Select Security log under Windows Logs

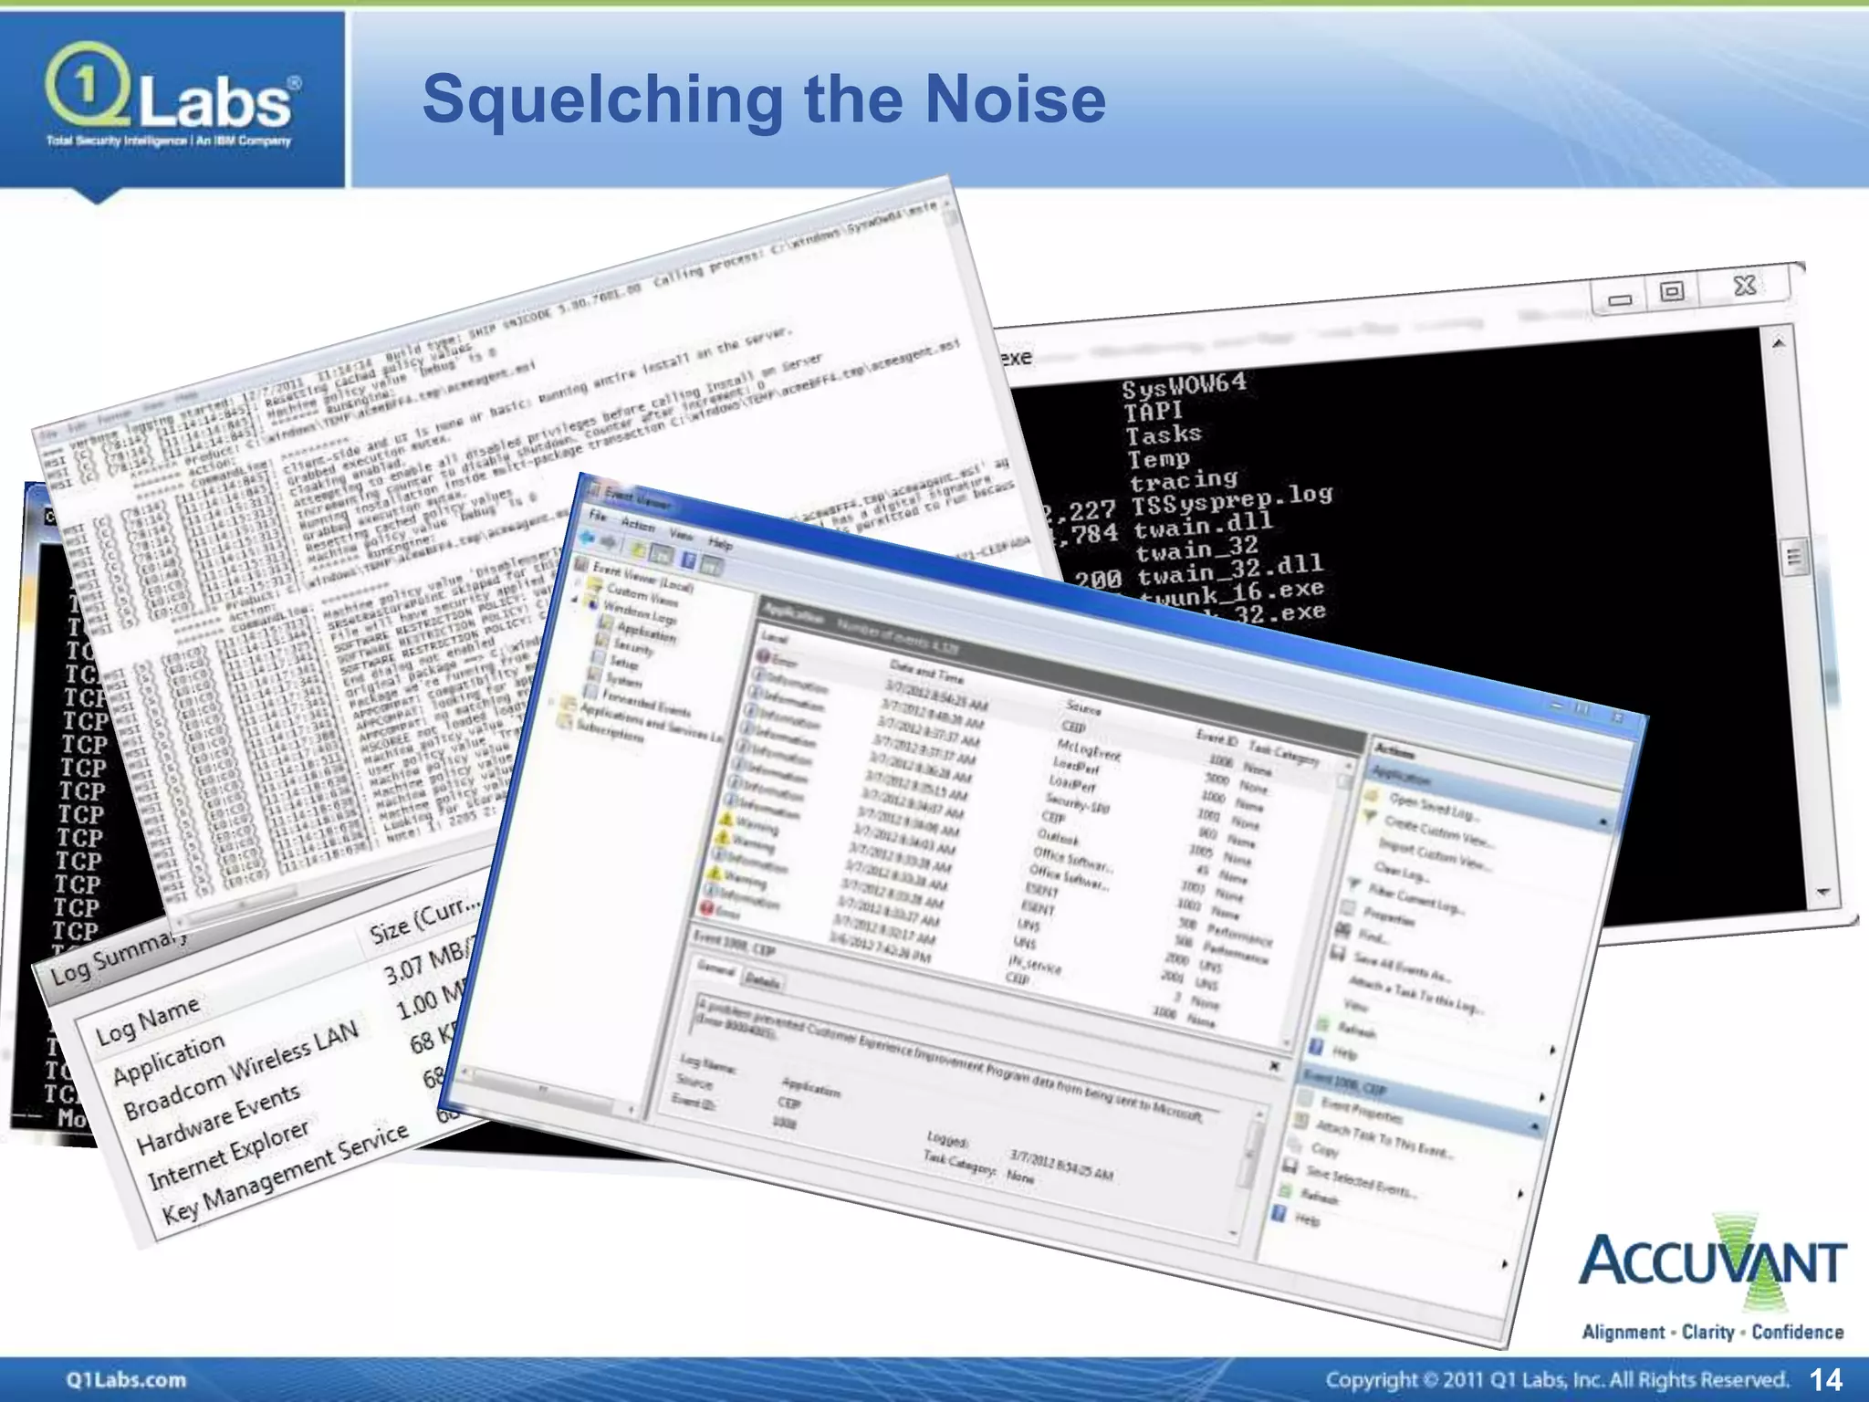[x=627, y=647]
